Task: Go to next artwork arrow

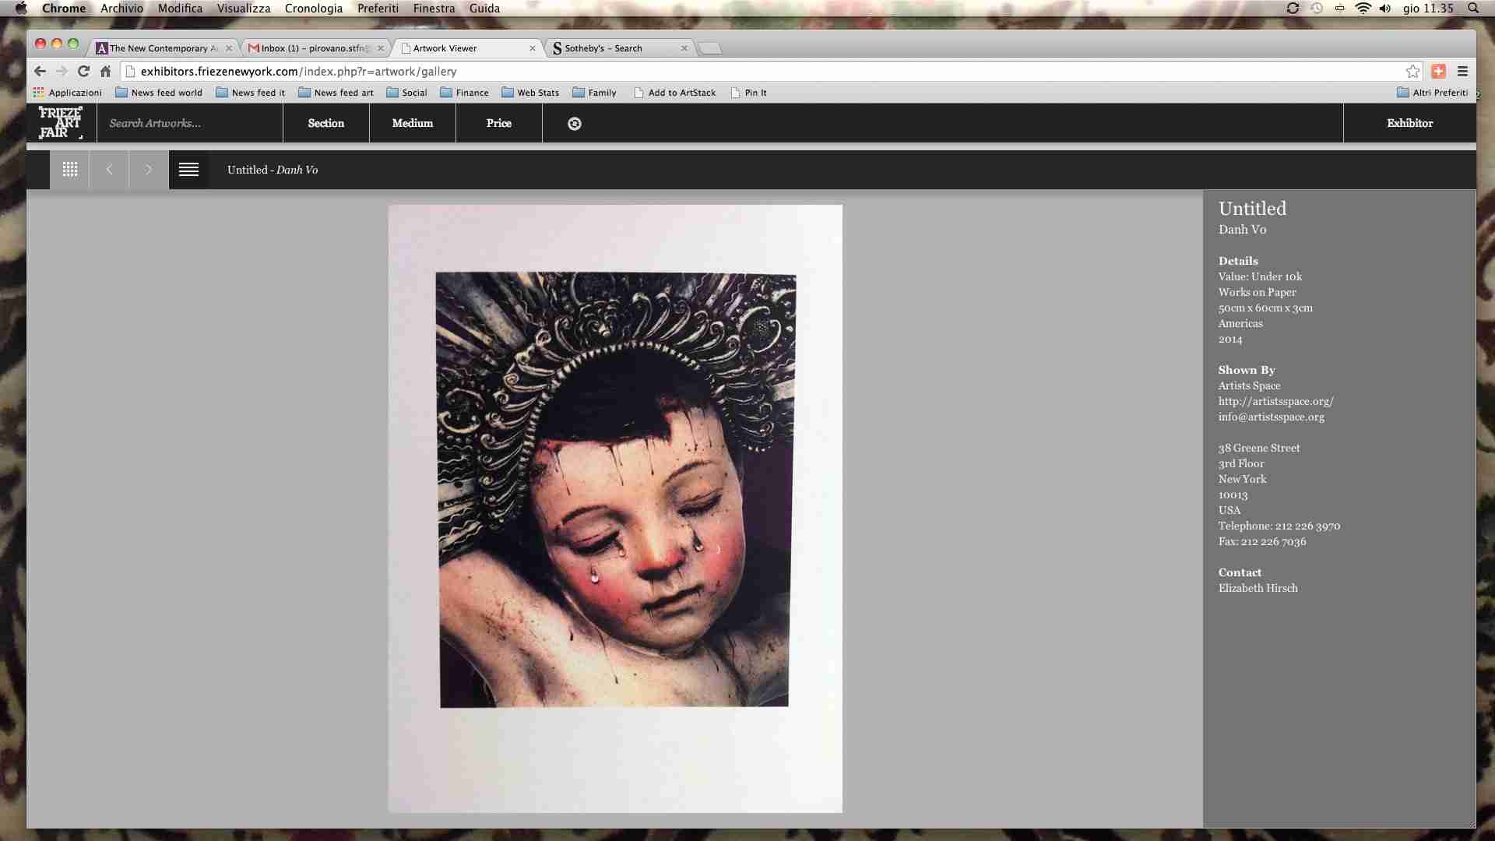Action: click(x=149, y=170)
